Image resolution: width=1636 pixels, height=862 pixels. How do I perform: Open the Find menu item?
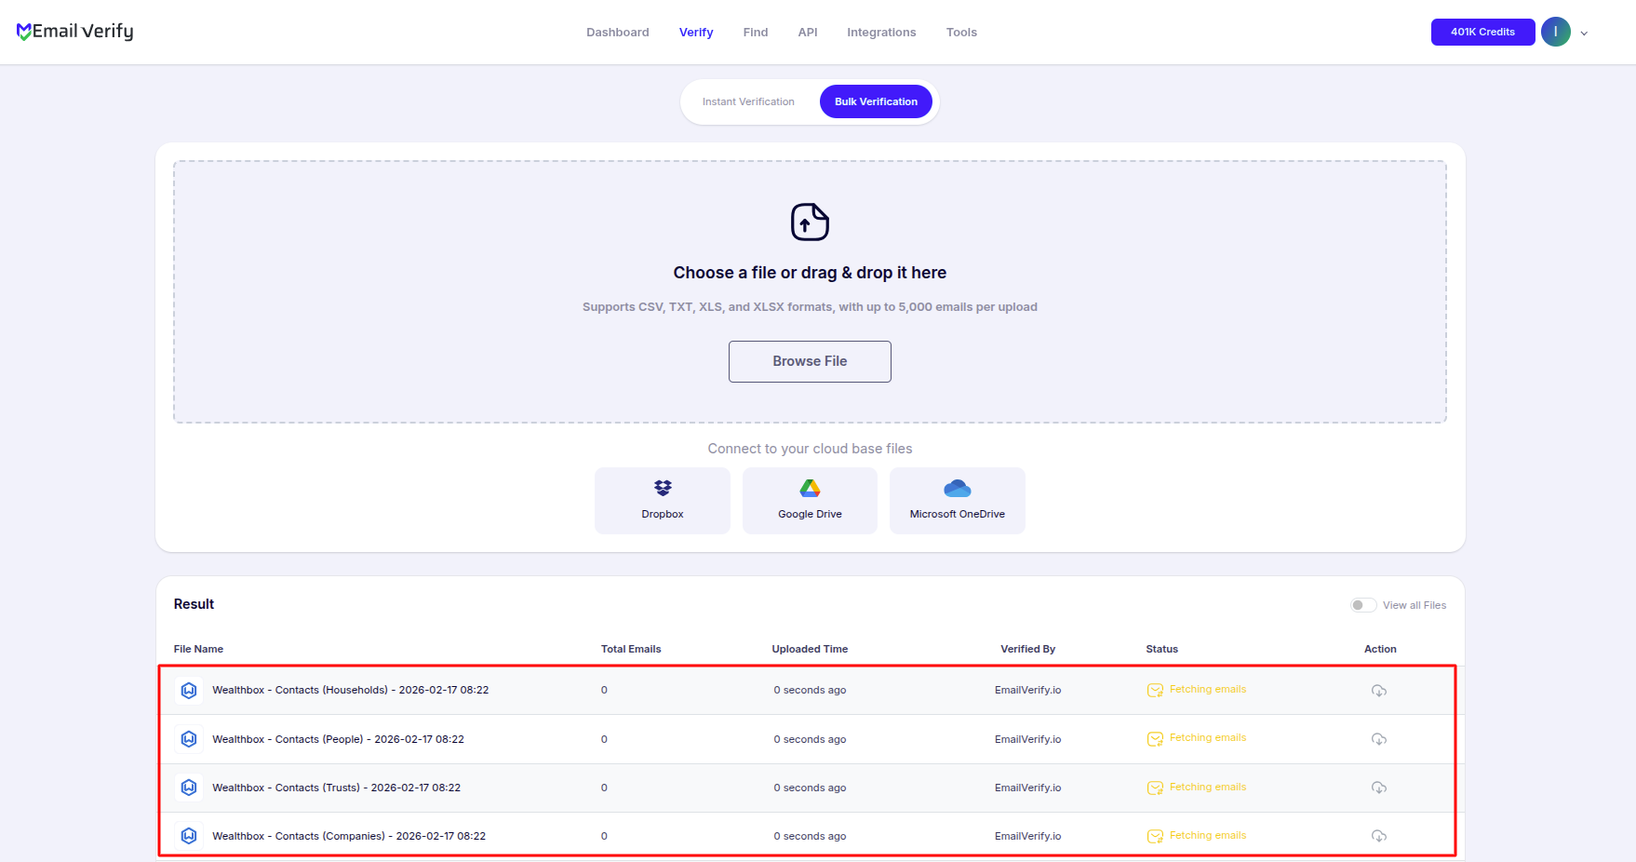(756, 32)
